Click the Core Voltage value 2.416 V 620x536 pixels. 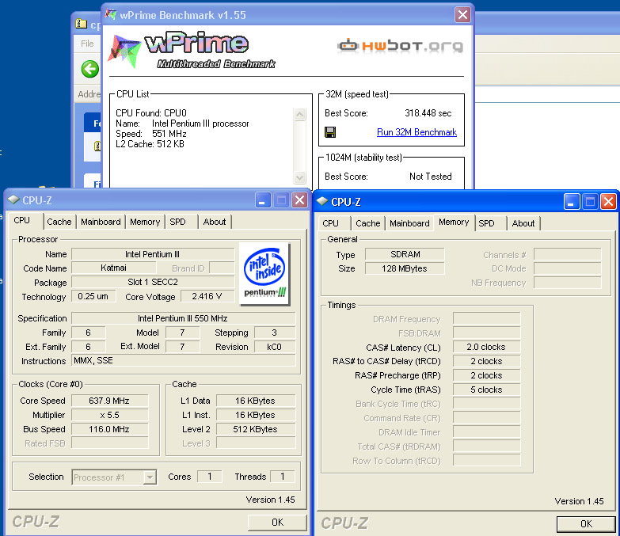[x=207, y=296]
